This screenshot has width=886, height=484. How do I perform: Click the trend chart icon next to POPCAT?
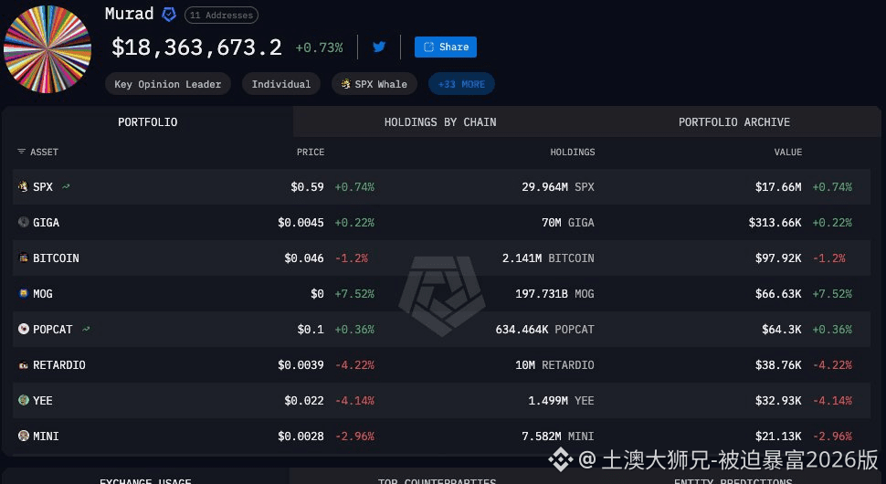(86, 329)
